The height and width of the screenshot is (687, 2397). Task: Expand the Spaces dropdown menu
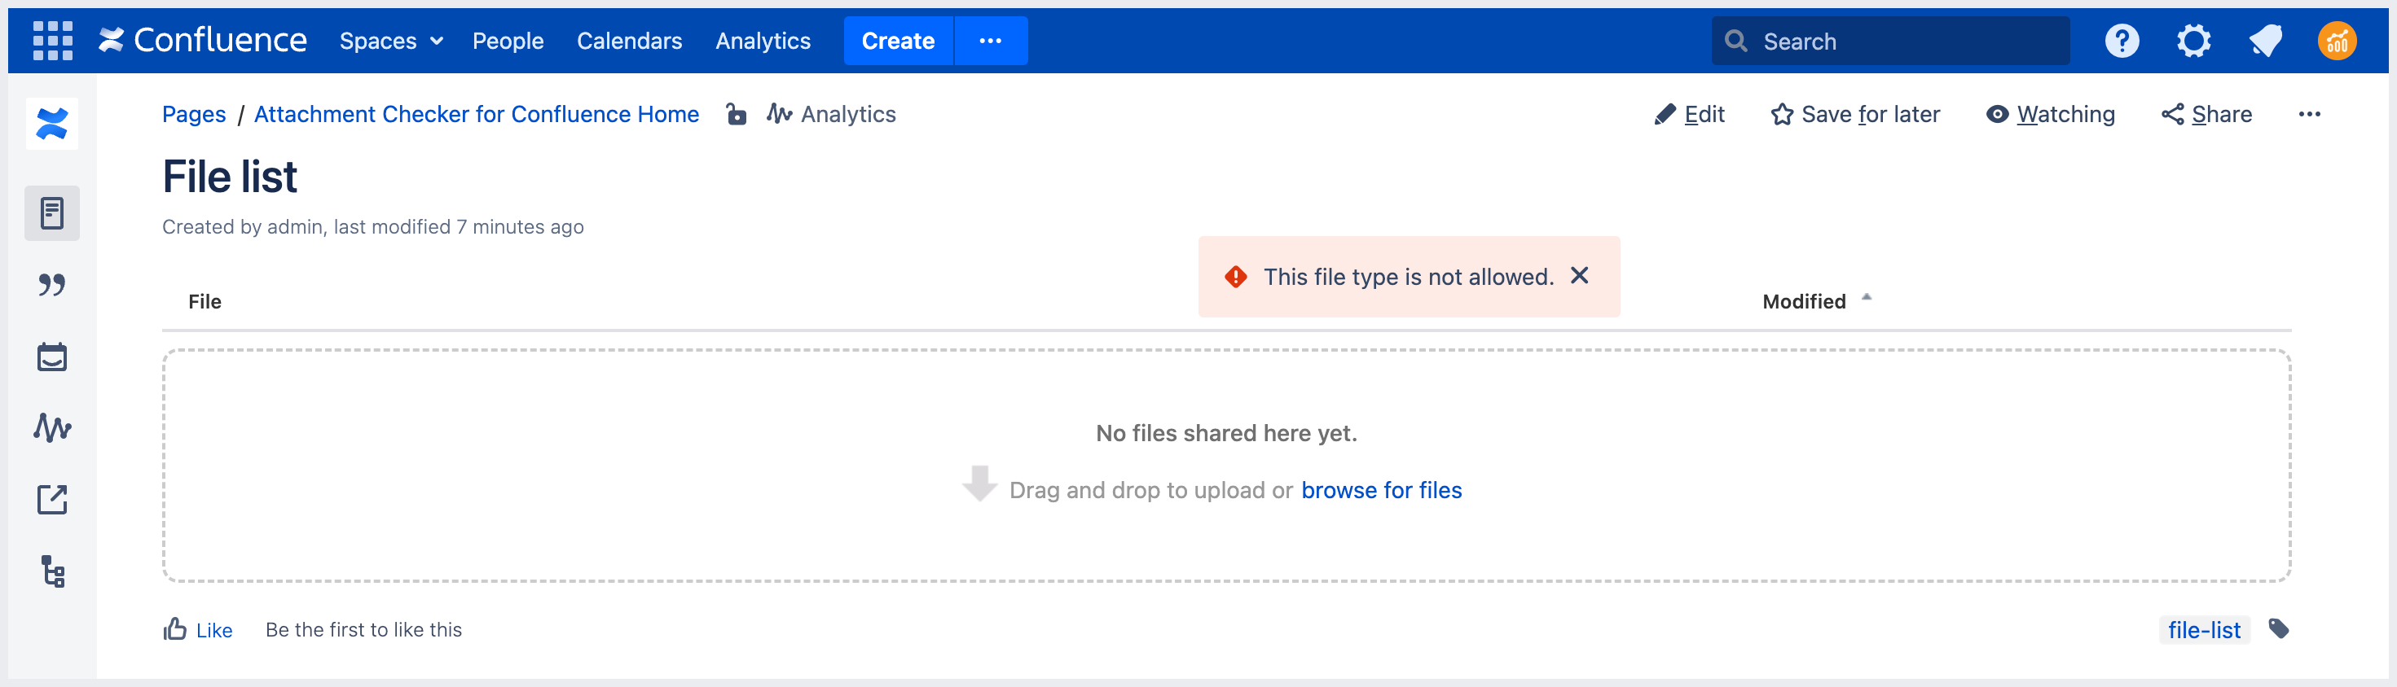point(391,41)
